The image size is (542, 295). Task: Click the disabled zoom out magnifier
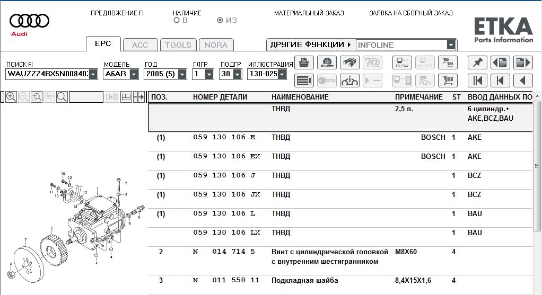(24, 97)
